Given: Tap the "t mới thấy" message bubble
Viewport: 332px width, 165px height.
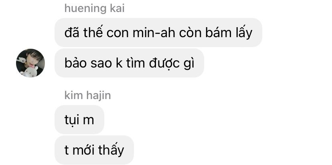Looking at the screenshot, I should [94, 150].
